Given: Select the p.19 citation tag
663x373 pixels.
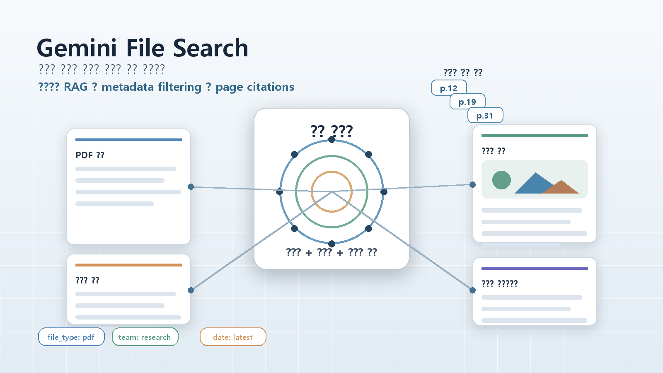Looking at the screenshot, I should click(x=467, y=102).
